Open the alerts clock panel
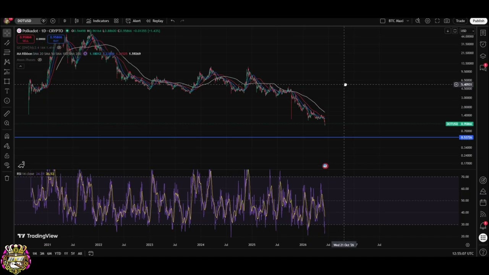The height and width of the screenshot is (275, 489). [x=483, y=44]
